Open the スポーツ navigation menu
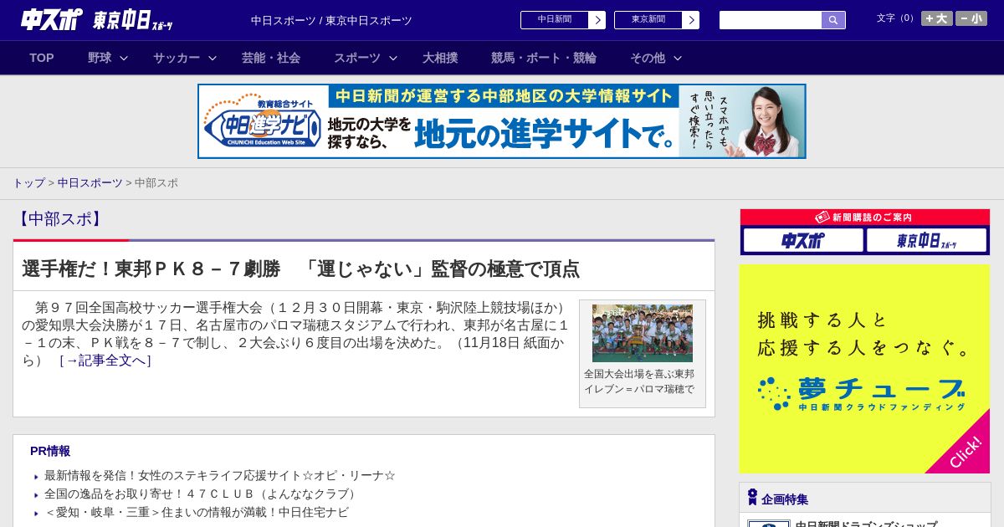The width and height of the screenshot is (1004, 527). [357, 58]
